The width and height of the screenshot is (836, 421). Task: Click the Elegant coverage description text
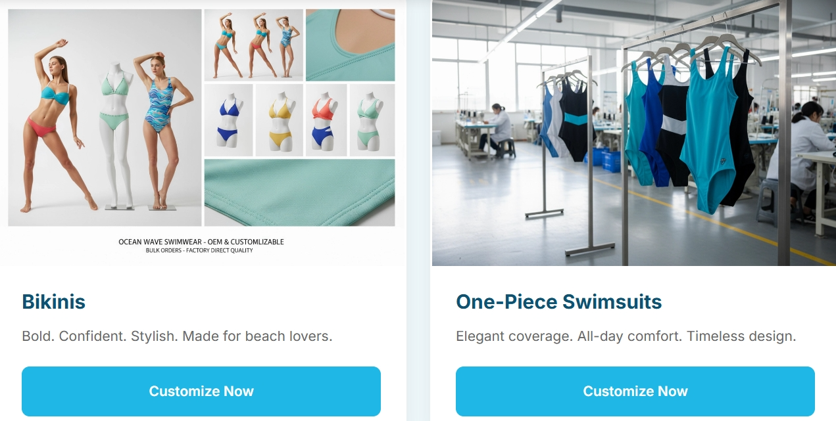[626, 336]
